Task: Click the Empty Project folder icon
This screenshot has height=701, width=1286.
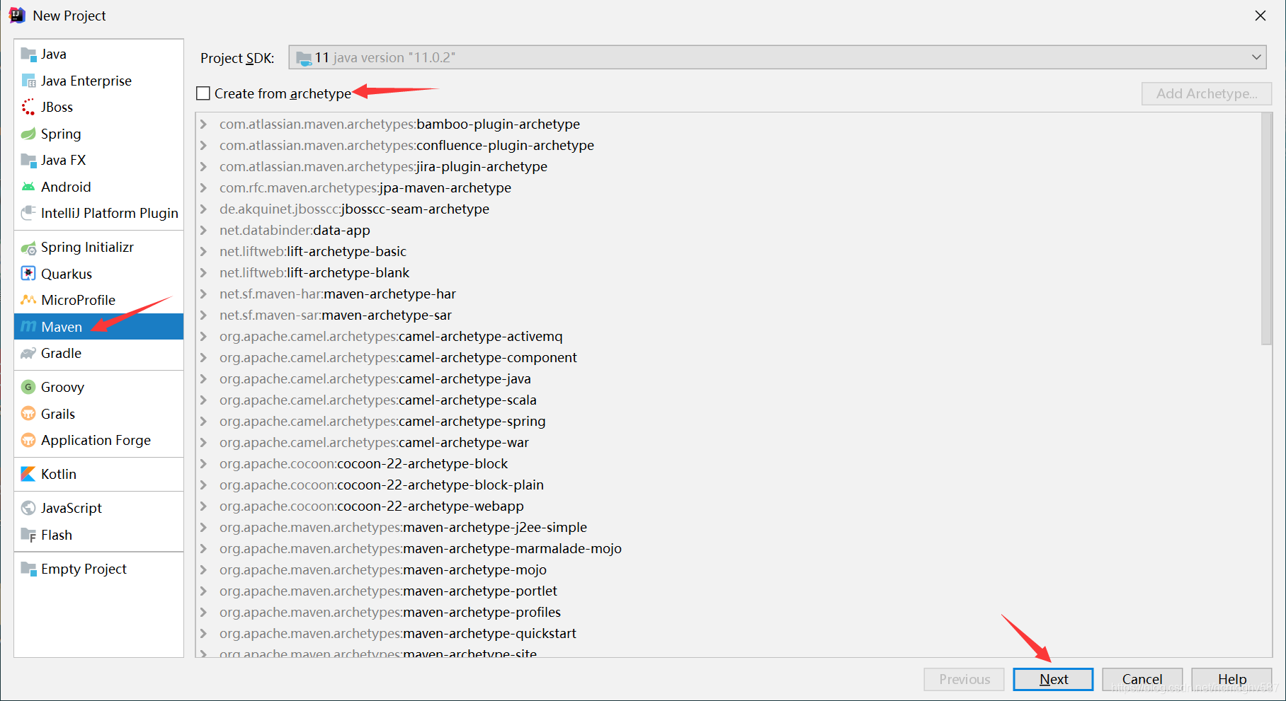Action: [28, 569]
